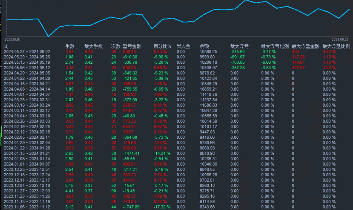Viewport: 353px width, 210px height.
Task: Click the 周 column header
Action: coord(6,46)
